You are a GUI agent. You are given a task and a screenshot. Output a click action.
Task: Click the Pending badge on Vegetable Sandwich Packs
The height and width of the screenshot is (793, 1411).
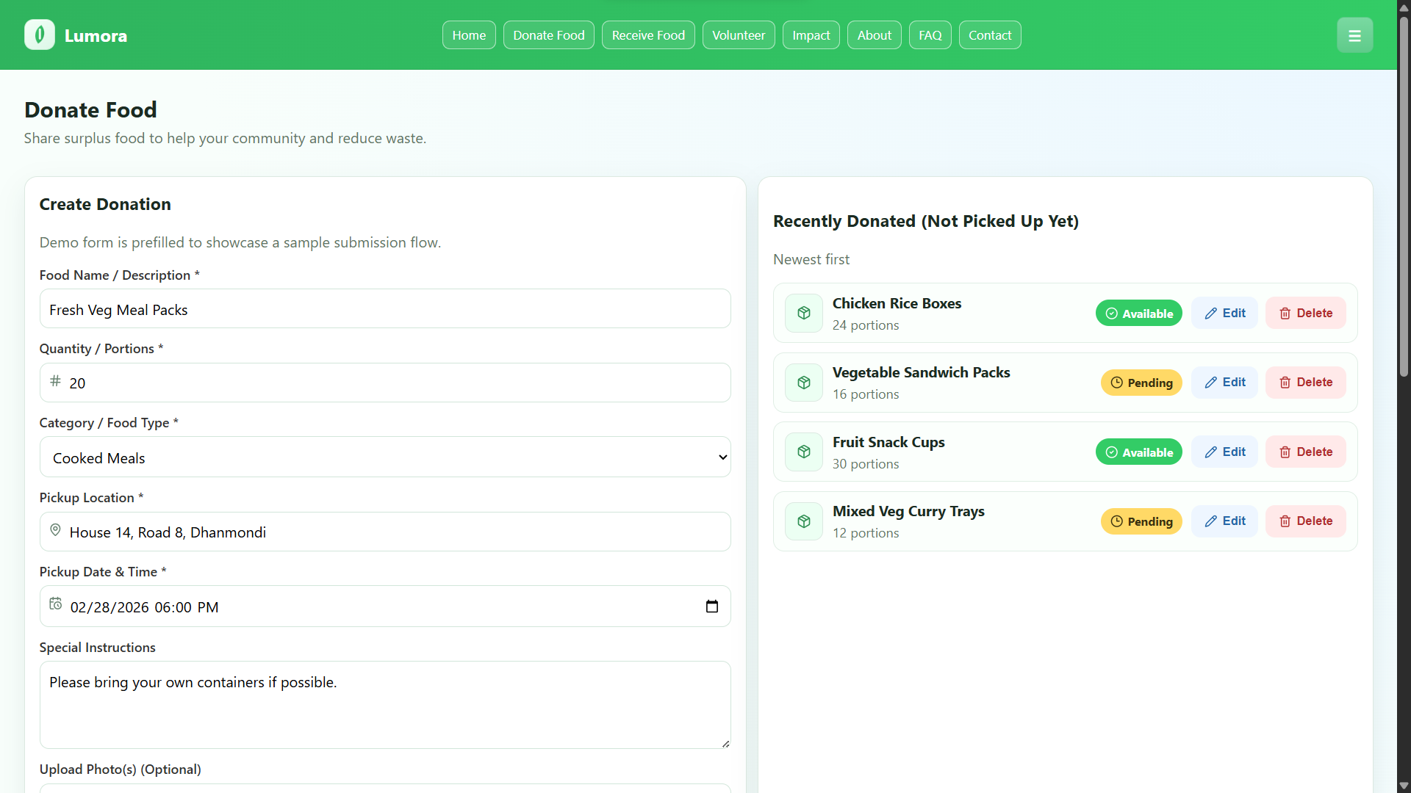pyautogui.click(x=1141, y=383)
